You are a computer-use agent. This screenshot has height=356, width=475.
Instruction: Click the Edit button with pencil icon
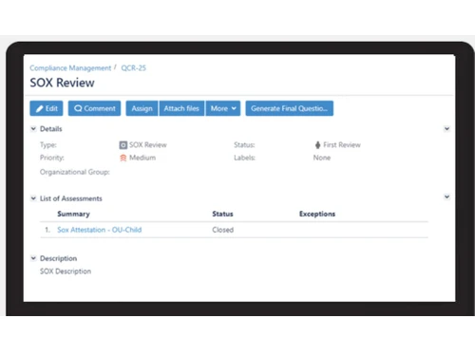47,108
